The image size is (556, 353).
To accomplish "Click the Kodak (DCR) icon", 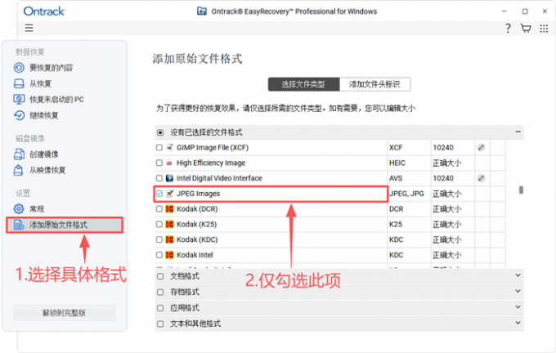I will 170,208.
